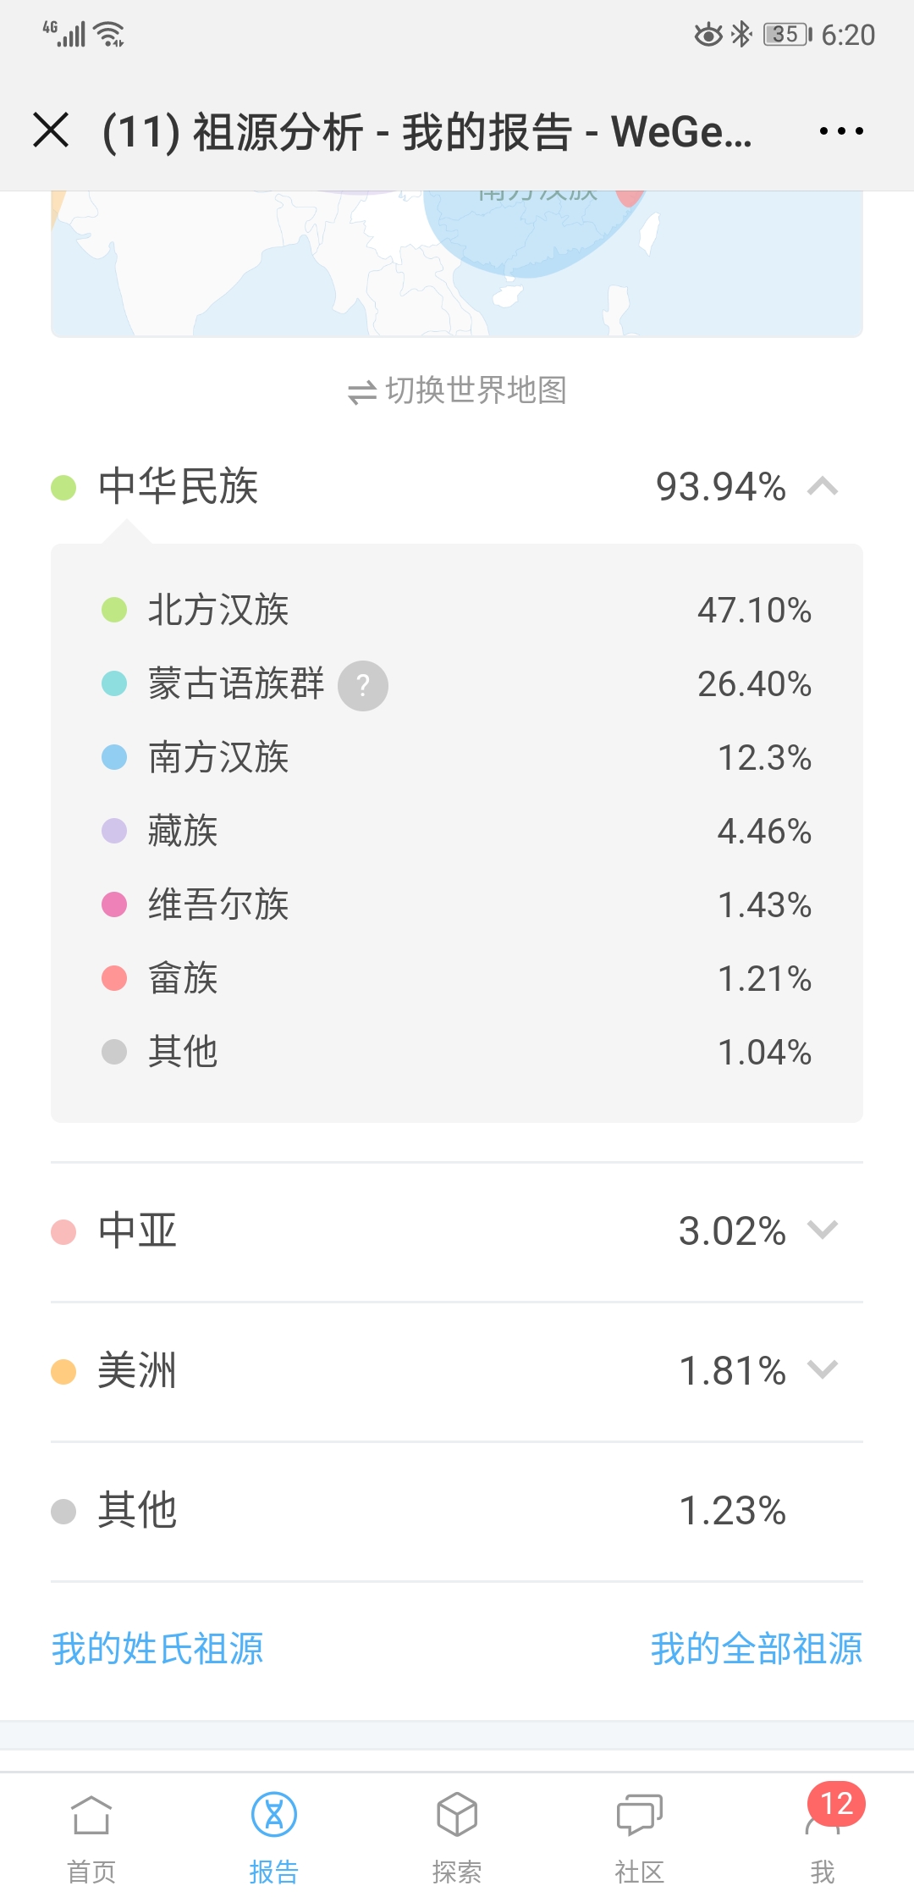Select the 南方汉族 12.3% row

(x=457, y=758)
